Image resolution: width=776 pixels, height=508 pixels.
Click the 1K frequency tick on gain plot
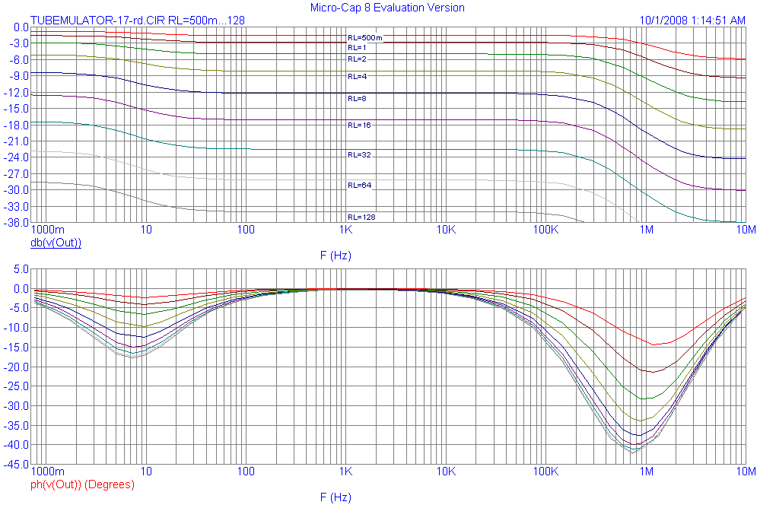coord(345,230)
